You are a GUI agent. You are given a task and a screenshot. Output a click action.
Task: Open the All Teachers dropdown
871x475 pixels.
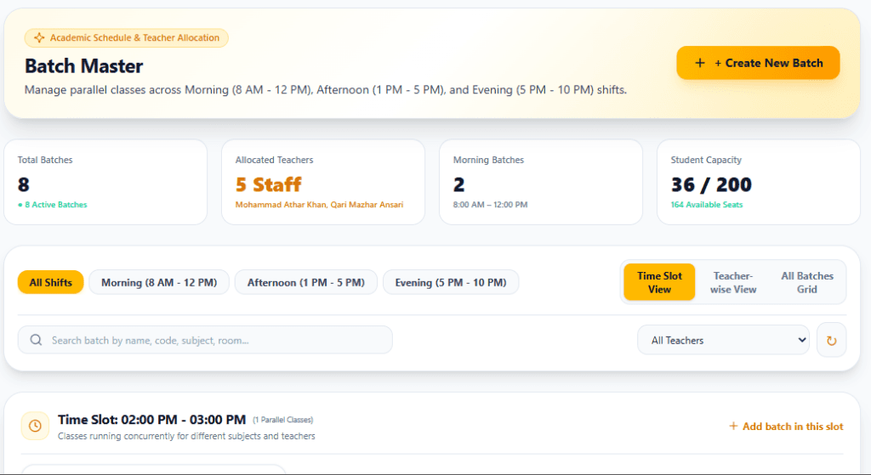[723, 340]
